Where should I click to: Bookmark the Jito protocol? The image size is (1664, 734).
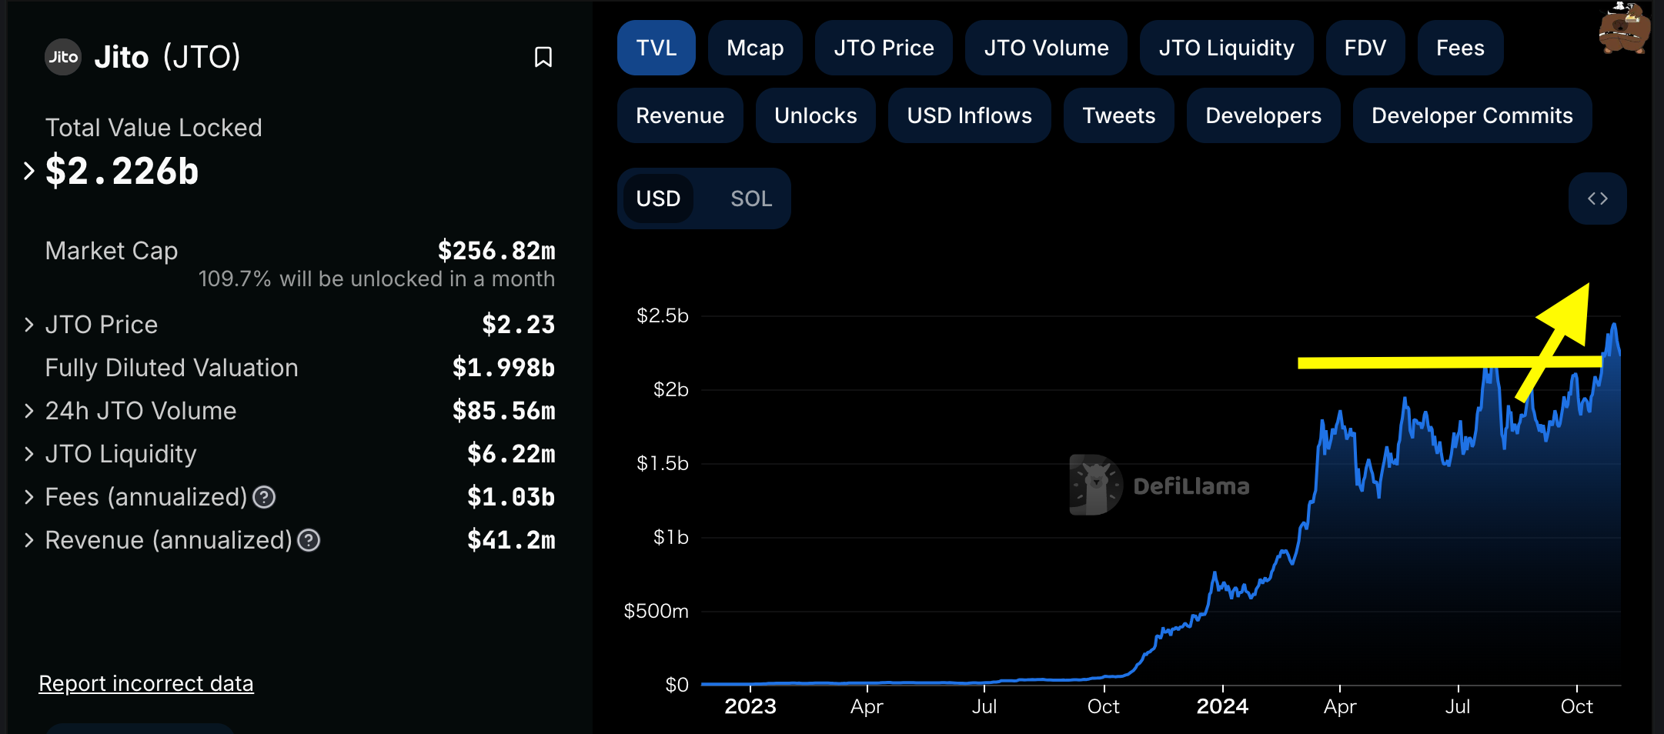click(543, 57)
